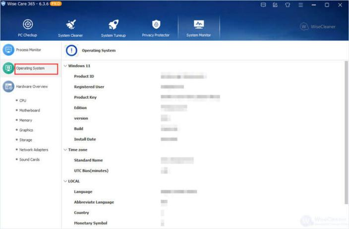Maximize the Wise Care 365 window

coord(327,5)
